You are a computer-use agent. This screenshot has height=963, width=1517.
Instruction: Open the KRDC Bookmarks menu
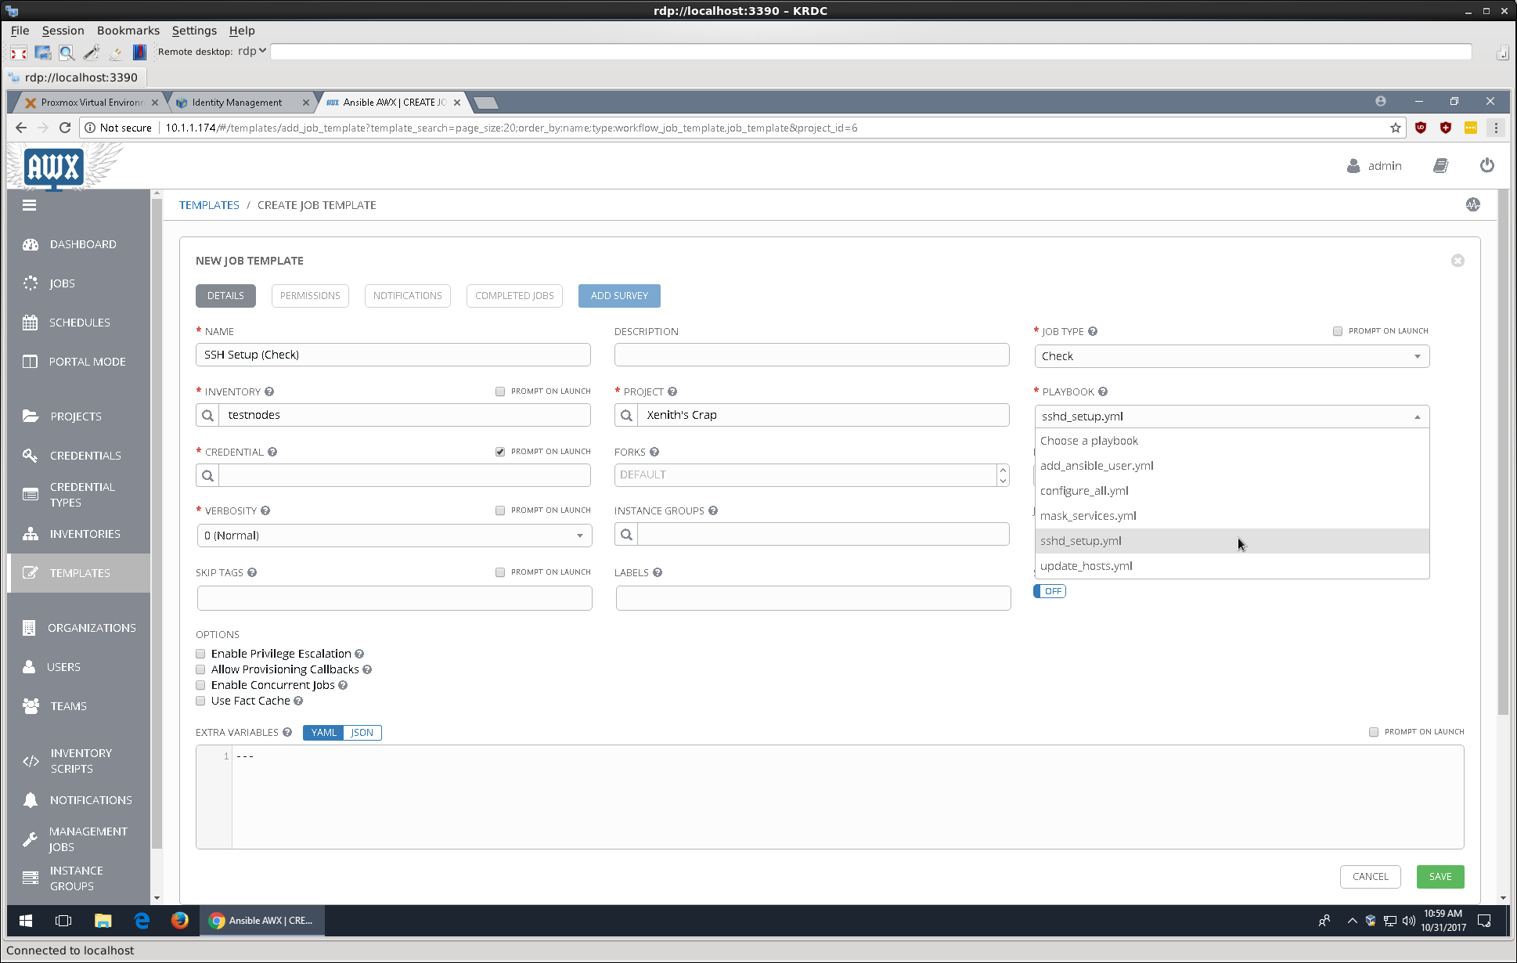(x=128, y=31)
